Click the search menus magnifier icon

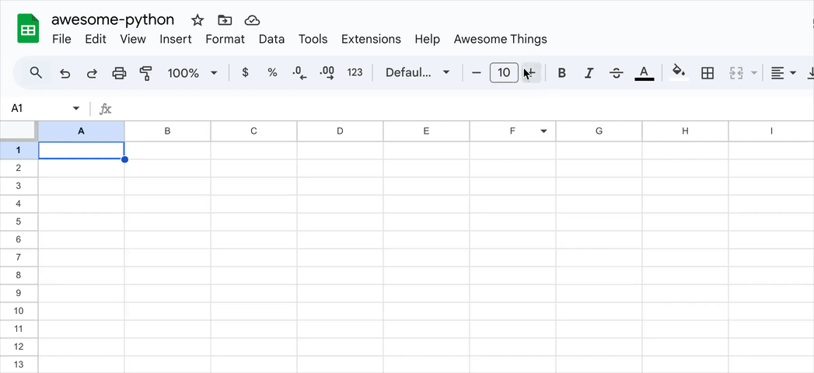click(36, 72)
